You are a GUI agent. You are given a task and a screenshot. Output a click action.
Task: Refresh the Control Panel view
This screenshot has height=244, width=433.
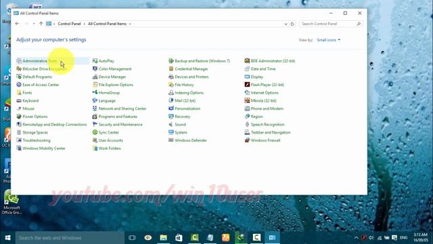[x=292, y=24]
